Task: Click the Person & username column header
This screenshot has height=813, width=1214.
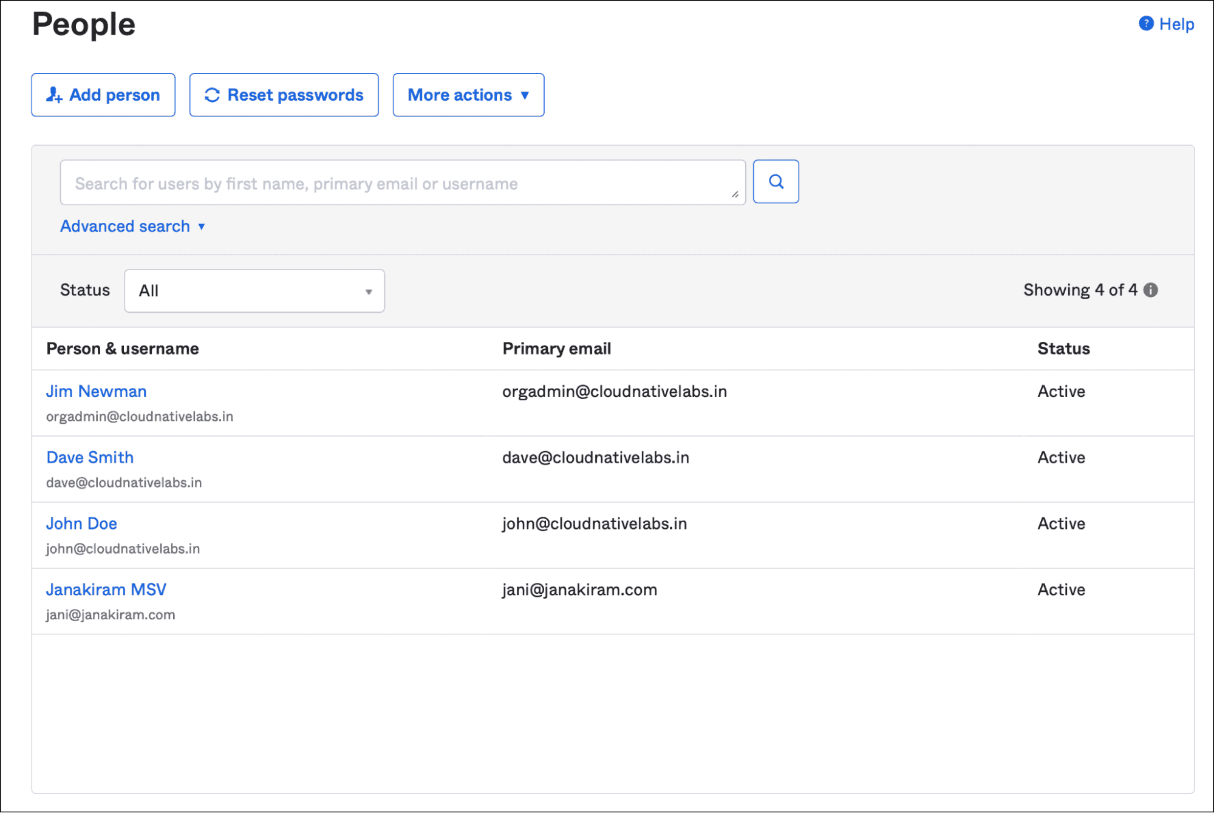Action: tap(123, 349)
